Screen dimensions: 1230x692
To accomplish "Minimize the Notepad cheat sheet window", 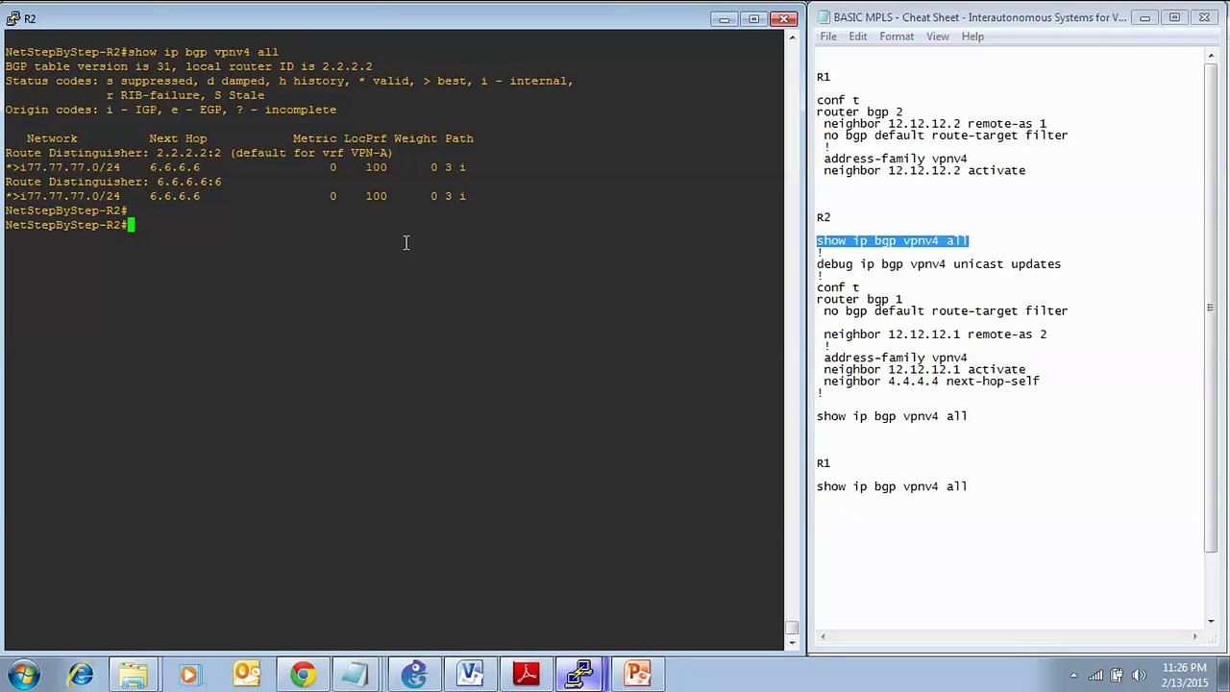I will pos(1144,17).
